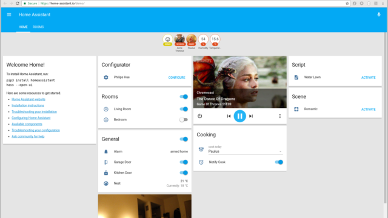Click the Nest thermostat icon

point(106,183)
